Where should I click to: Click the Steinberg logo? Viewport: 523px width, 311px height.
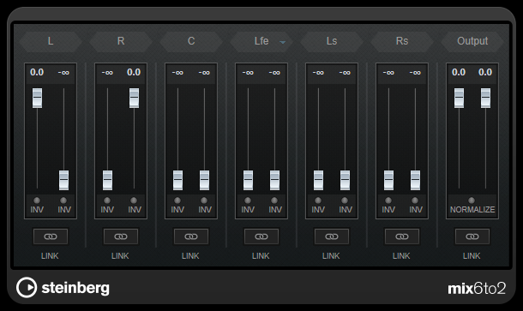(63, 287)
